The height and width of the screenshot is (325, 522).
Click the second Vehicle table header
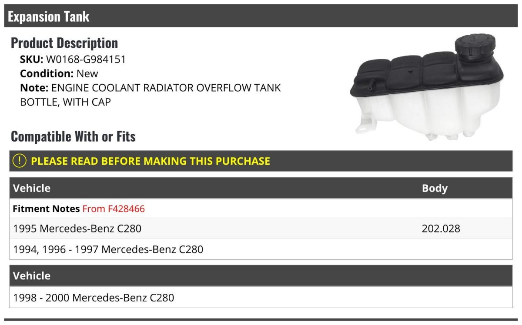click(x=32, y=275)
